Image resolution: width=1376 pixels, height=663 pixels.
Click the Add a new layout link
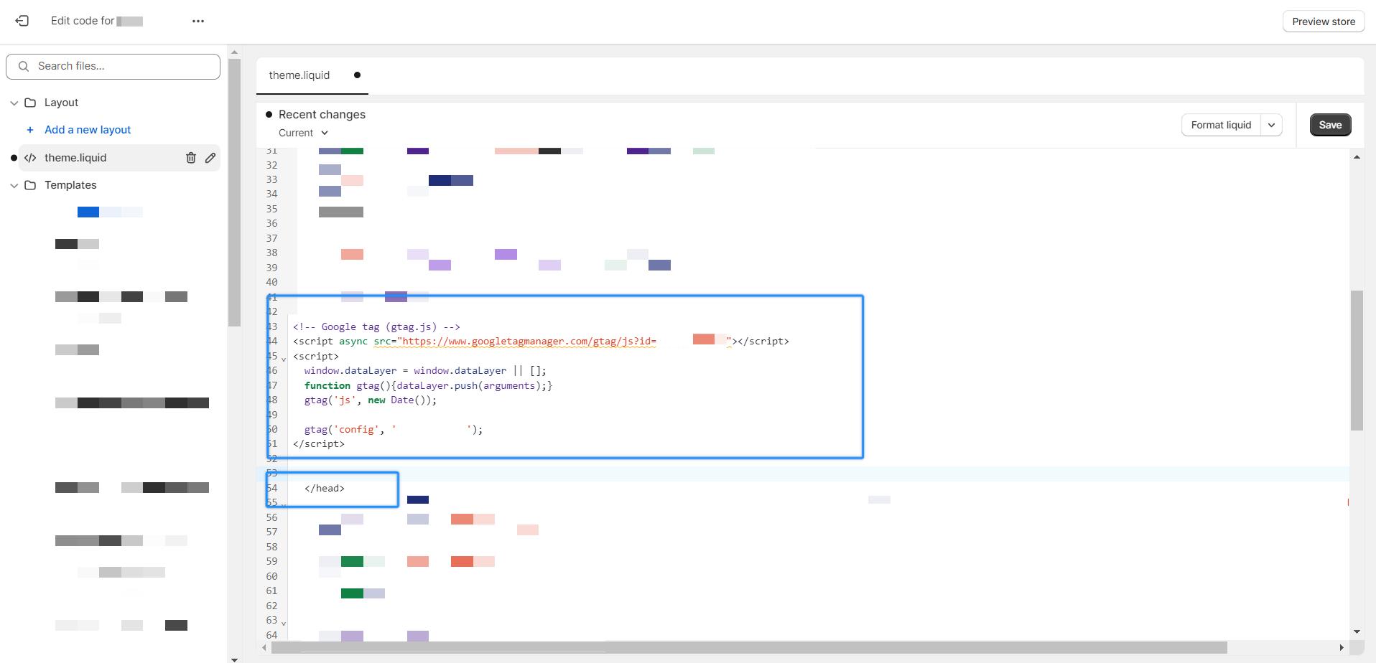(x=88, y=130)
